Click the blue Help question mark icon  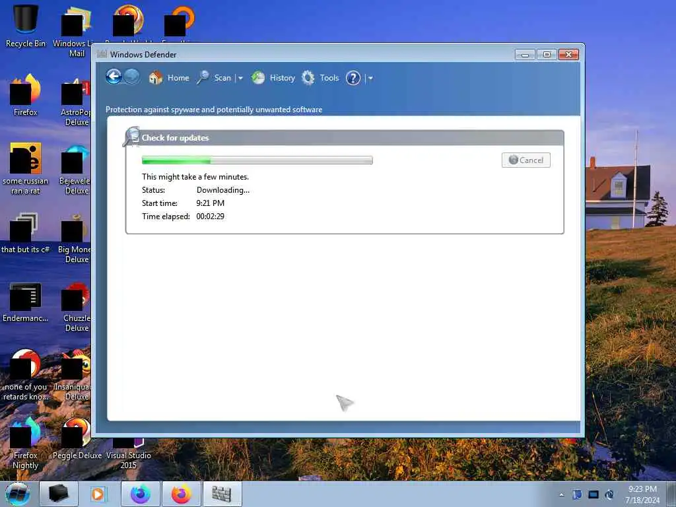tap(353, 78)
